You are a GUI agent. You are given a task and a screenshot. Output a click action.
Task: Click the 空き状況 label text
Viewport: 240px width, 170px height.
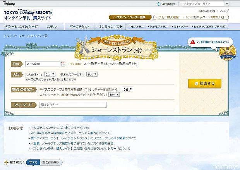(x=17, y=162)
